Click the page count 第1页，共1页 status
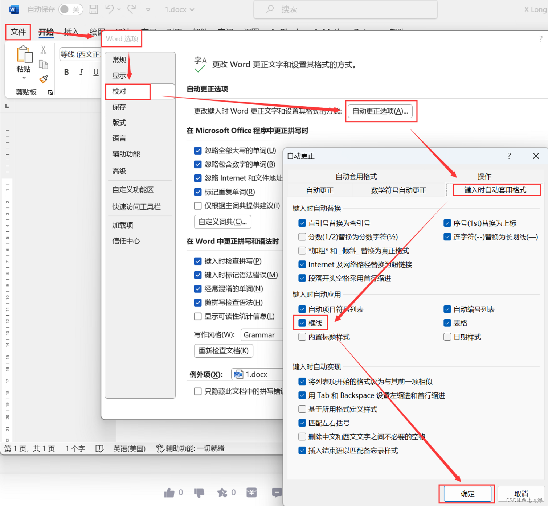The width and height of the screenshot is (548, 506). point(30,449)
